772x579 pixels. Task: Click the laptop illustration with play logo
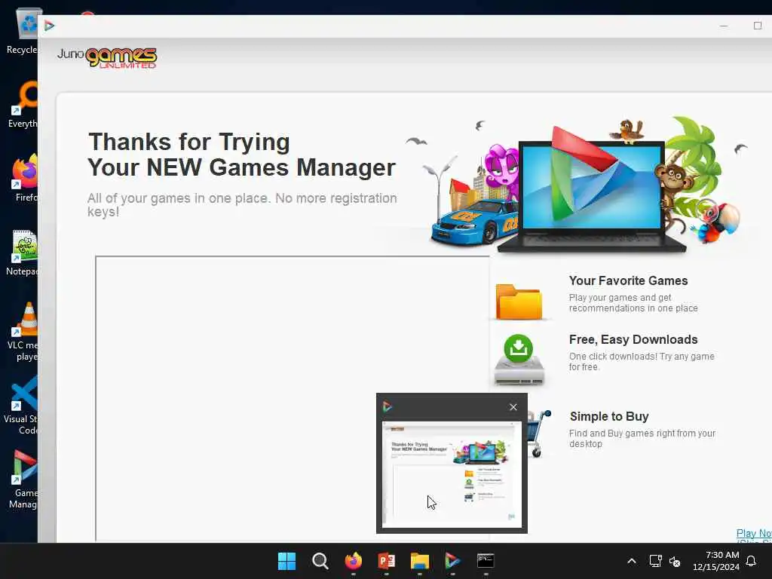point(591,190)
